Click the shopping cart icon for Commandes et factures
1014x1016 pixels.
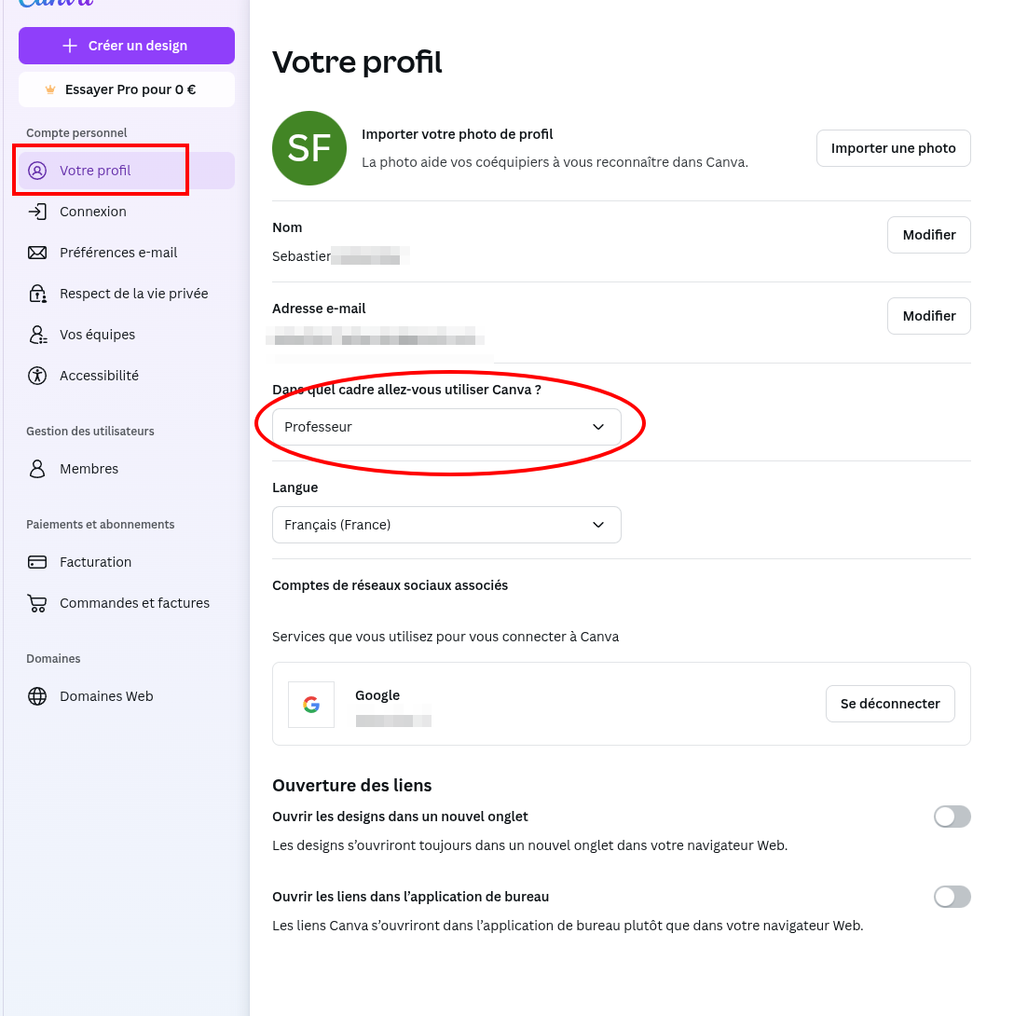point(37,603)
